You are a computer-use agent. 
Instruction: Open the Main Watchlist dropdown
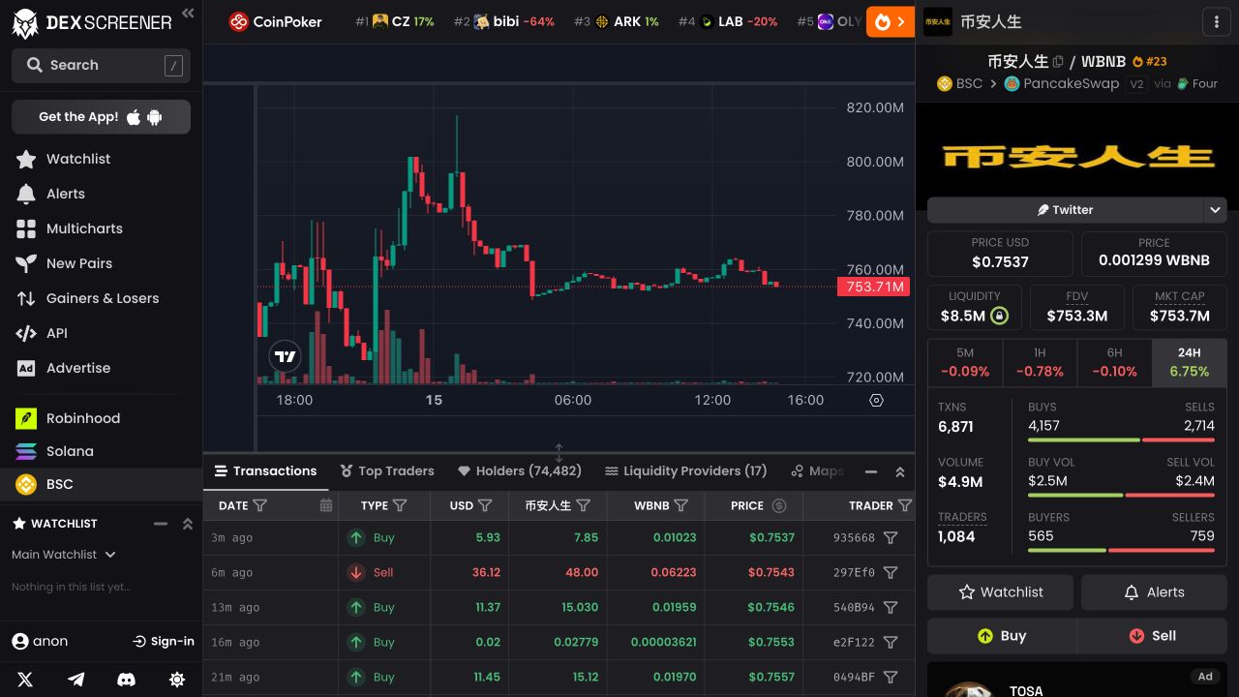point(64,555)
